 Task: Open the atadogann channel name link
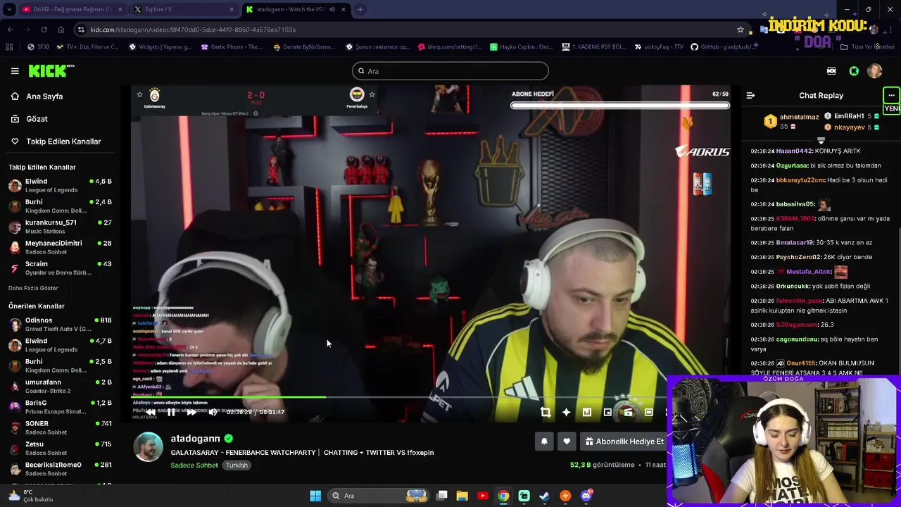(195, 439)
